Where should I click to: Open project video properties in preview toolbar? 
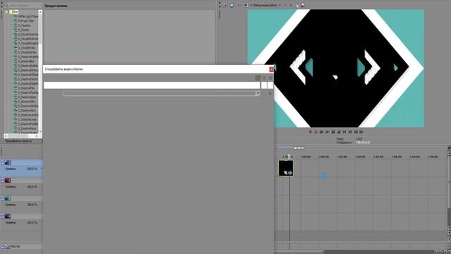click(225, 5)
